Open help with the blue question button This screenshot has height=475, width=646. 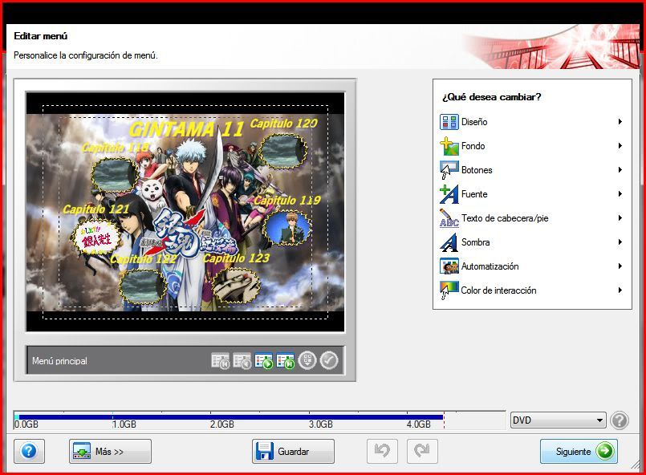click(x=29, y=451)
